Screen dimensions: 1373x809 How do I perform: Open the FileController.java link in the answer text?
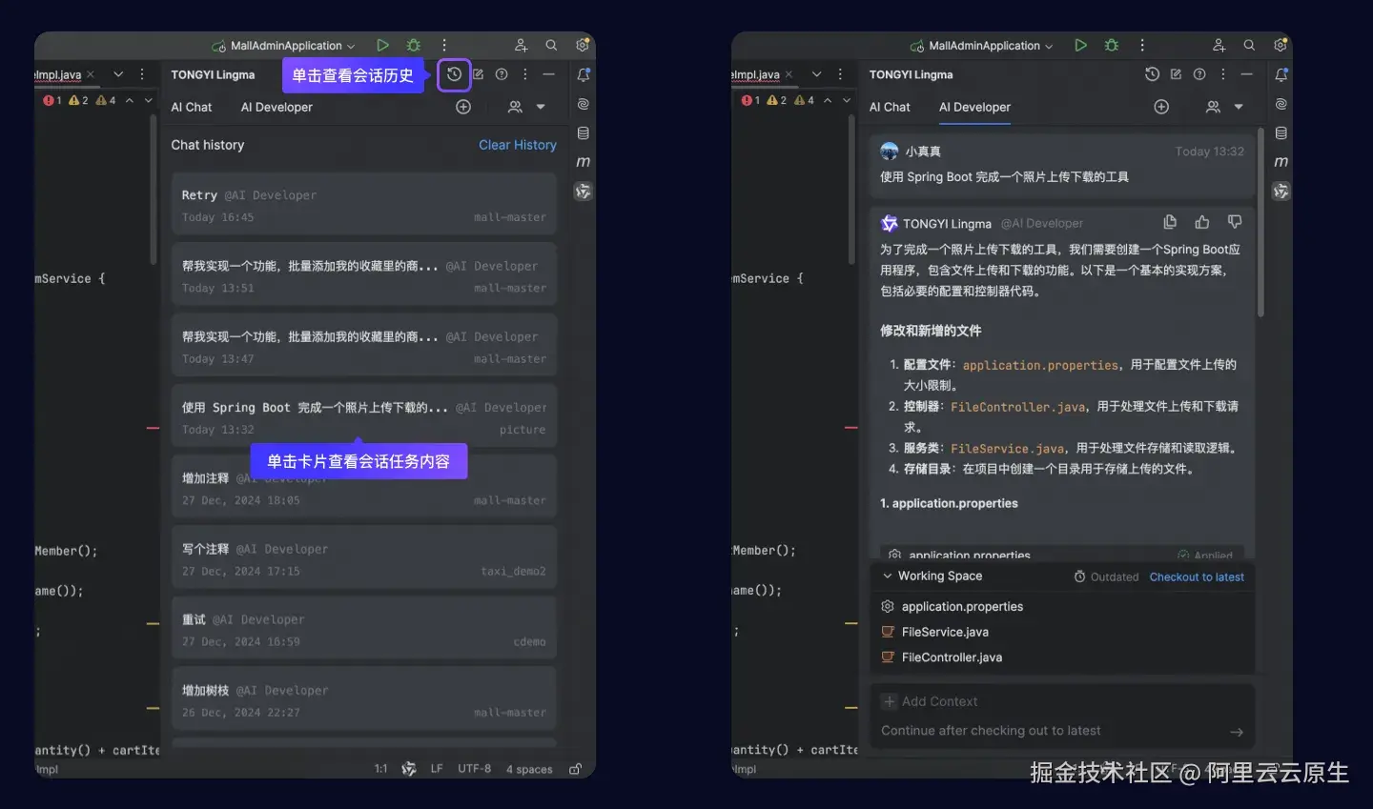click(x=1018, y=407)
